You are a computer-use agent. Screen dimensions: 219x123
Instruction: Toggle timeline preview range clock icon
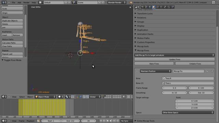pyautogui.click(x=38, y=121)
